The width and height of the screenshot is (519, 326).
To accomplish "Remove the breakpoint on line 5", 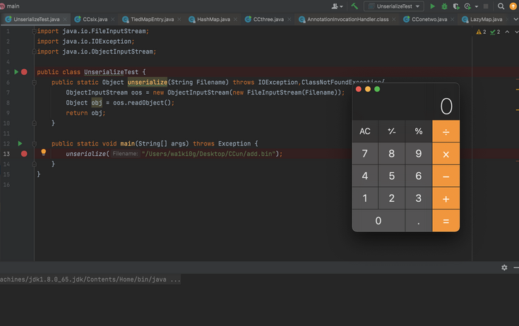I will point(24,72).
